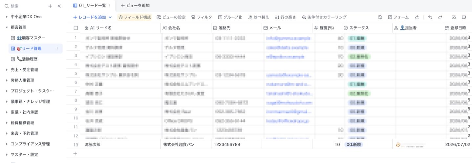Redo the last action
The image size is (472, 163).
point(440,17)
